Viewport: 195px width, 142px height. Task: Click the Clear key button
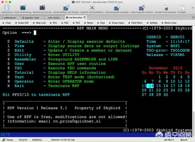pyautogui.click(x=7, y=23)
